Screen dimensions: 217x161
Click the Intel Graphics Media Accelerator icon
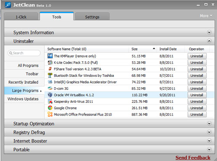coord(50,82)
